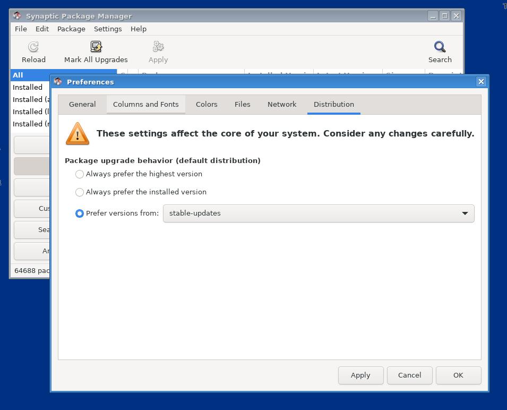The width and height of the screenshot is (507, 410).
Task: Switch to the General tab
Action: coord(82,105)
